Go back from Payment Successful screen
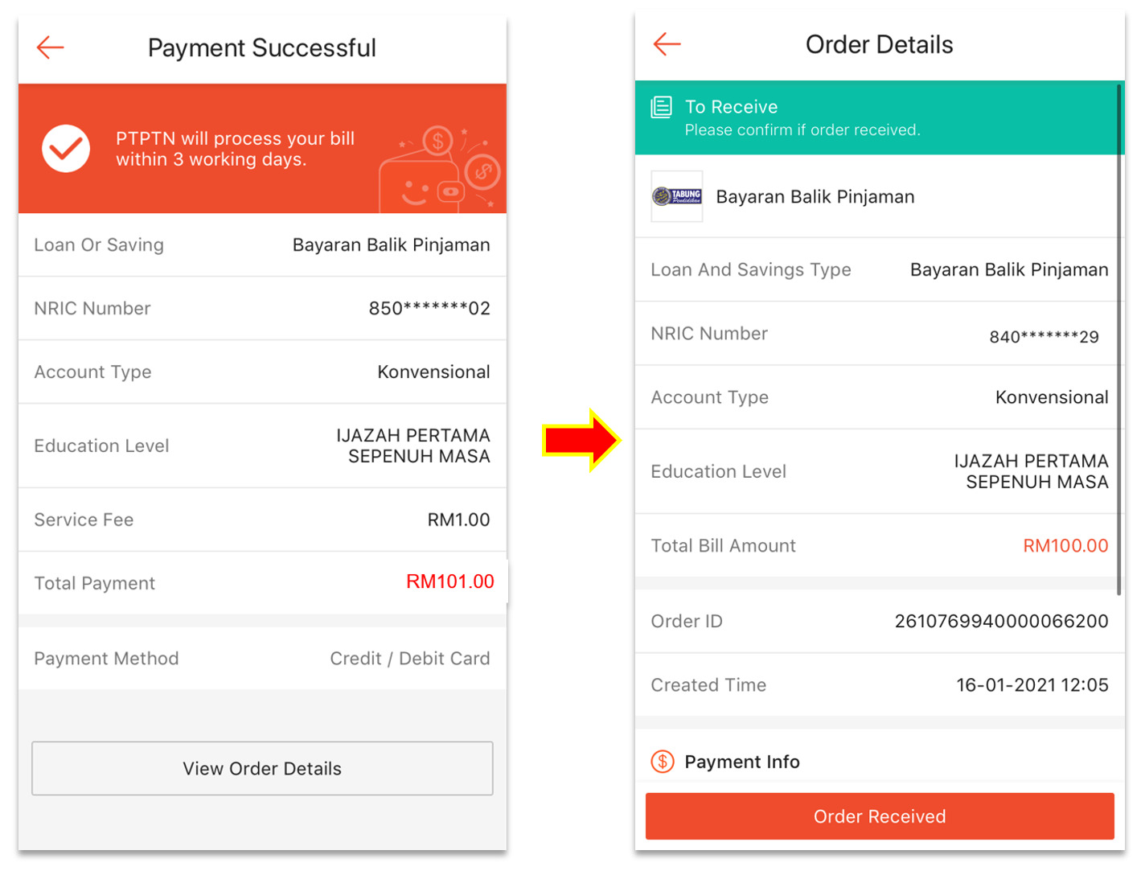Screen dimensions: 1141x871 coord(50,47)
